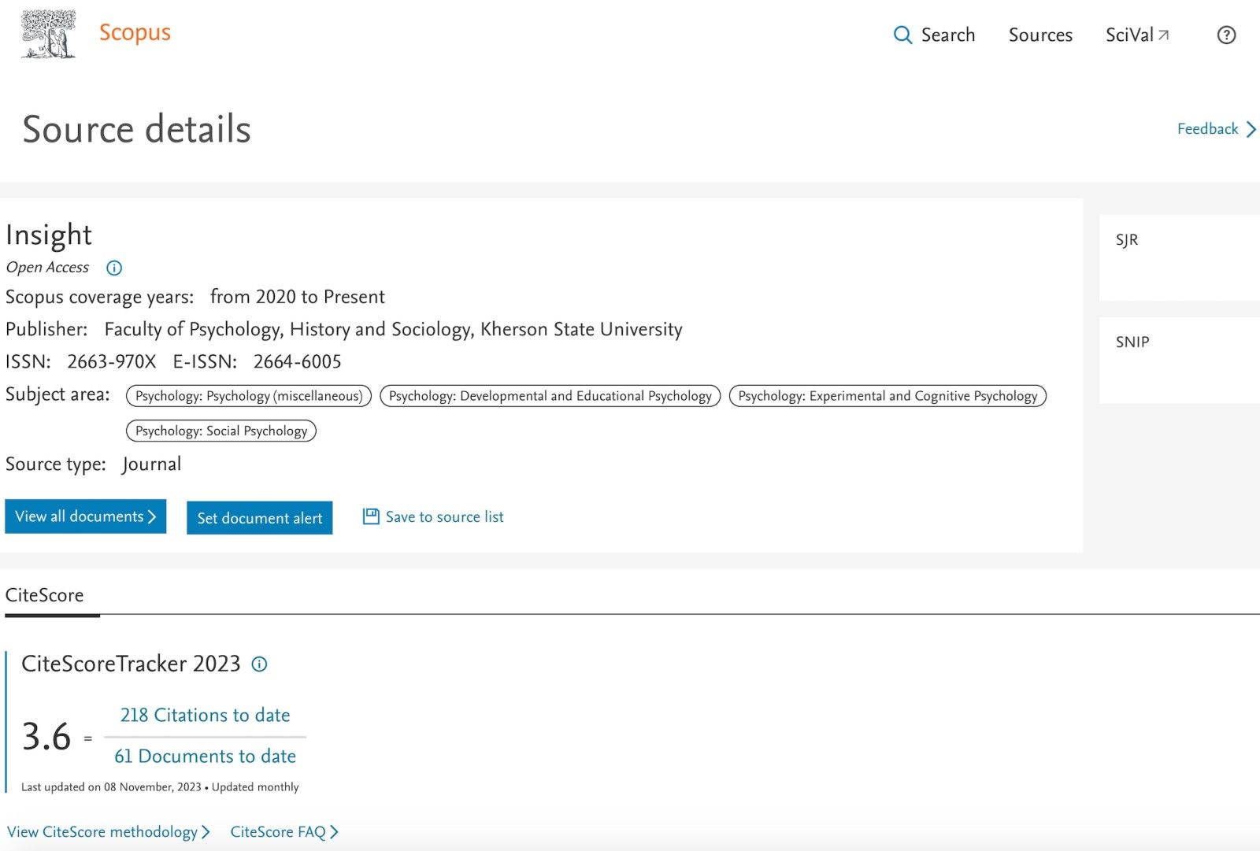
Task: Select Experimental and Cognitive Psychology tag
Action: 888,396
